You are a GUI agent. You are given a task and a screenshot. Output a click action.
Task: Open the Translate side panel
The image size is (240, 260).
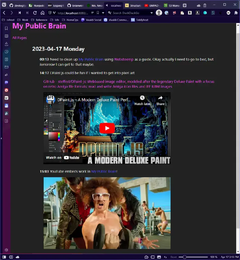(6, 75)
